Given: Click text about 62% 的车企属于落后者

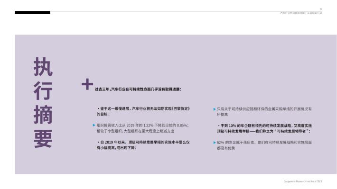Looking at the screenshot, I should (x=264, y=145).
